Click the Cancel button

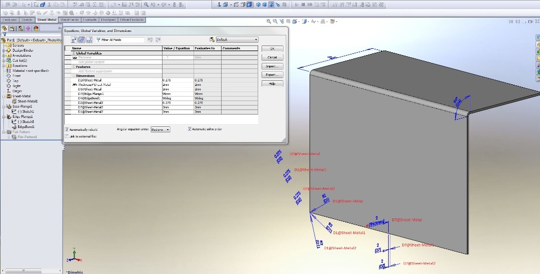(x=272, y=57)
